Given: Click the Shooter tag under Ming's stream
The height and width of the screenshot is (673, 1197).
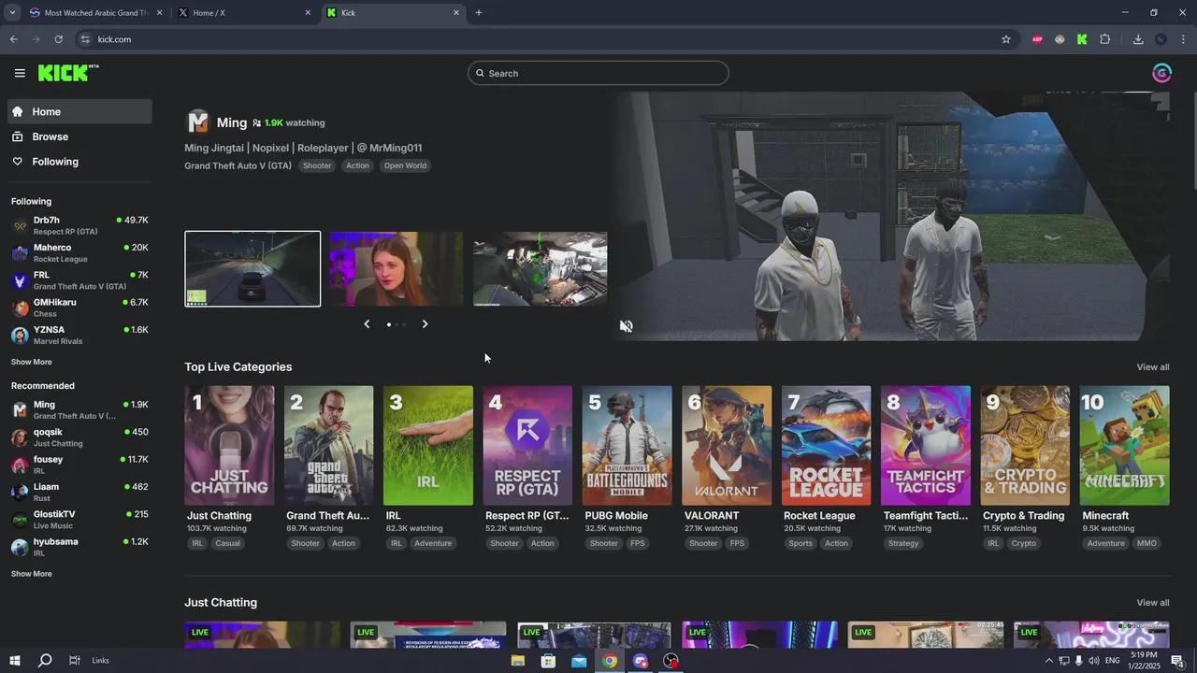Looking at the screenshot, I should 317,165.
